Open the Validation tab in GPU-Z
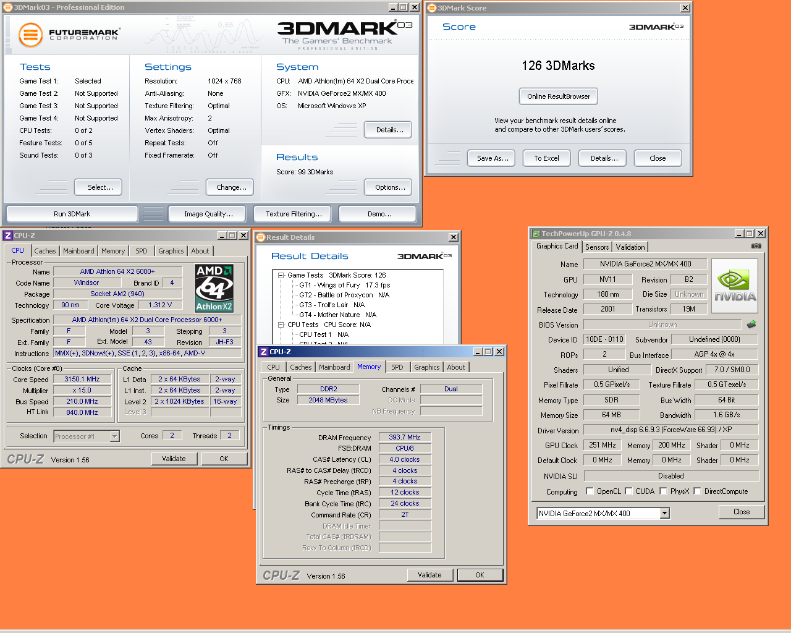 click(x=630, y=247)
